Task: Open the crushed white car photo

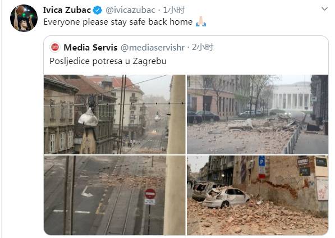Action: tap(258, 195)
